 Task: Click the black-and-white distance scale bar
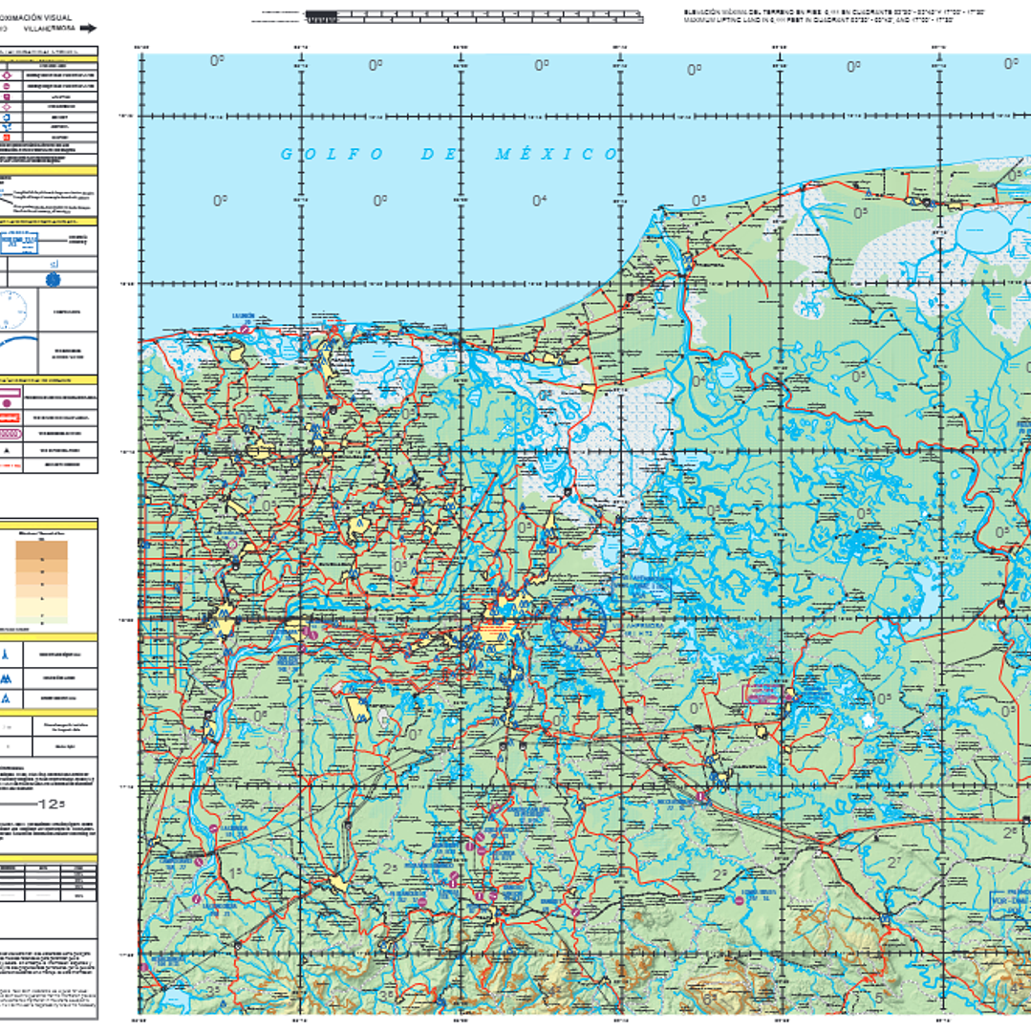(451, 15)
